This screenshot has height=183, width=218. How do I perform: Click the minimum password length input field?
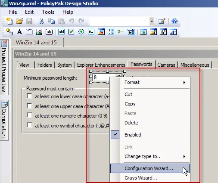pos(104,77)
